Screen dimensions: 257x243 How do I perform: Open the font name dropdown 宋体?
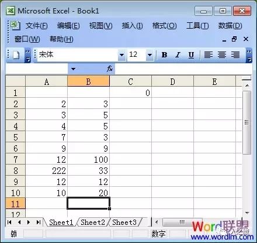click(x=121, y=55)
